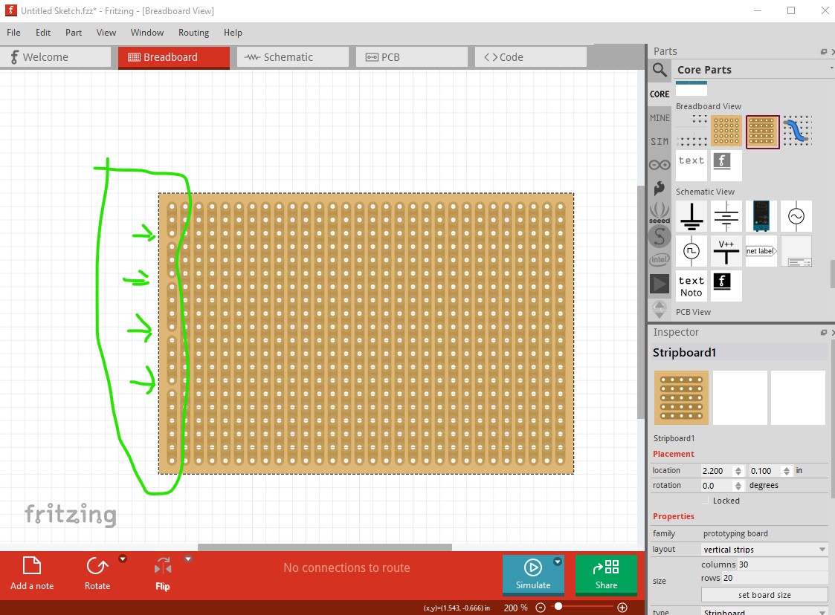
Task: Toggle the Locked checkbox
Action: click(x=704, y=501)
